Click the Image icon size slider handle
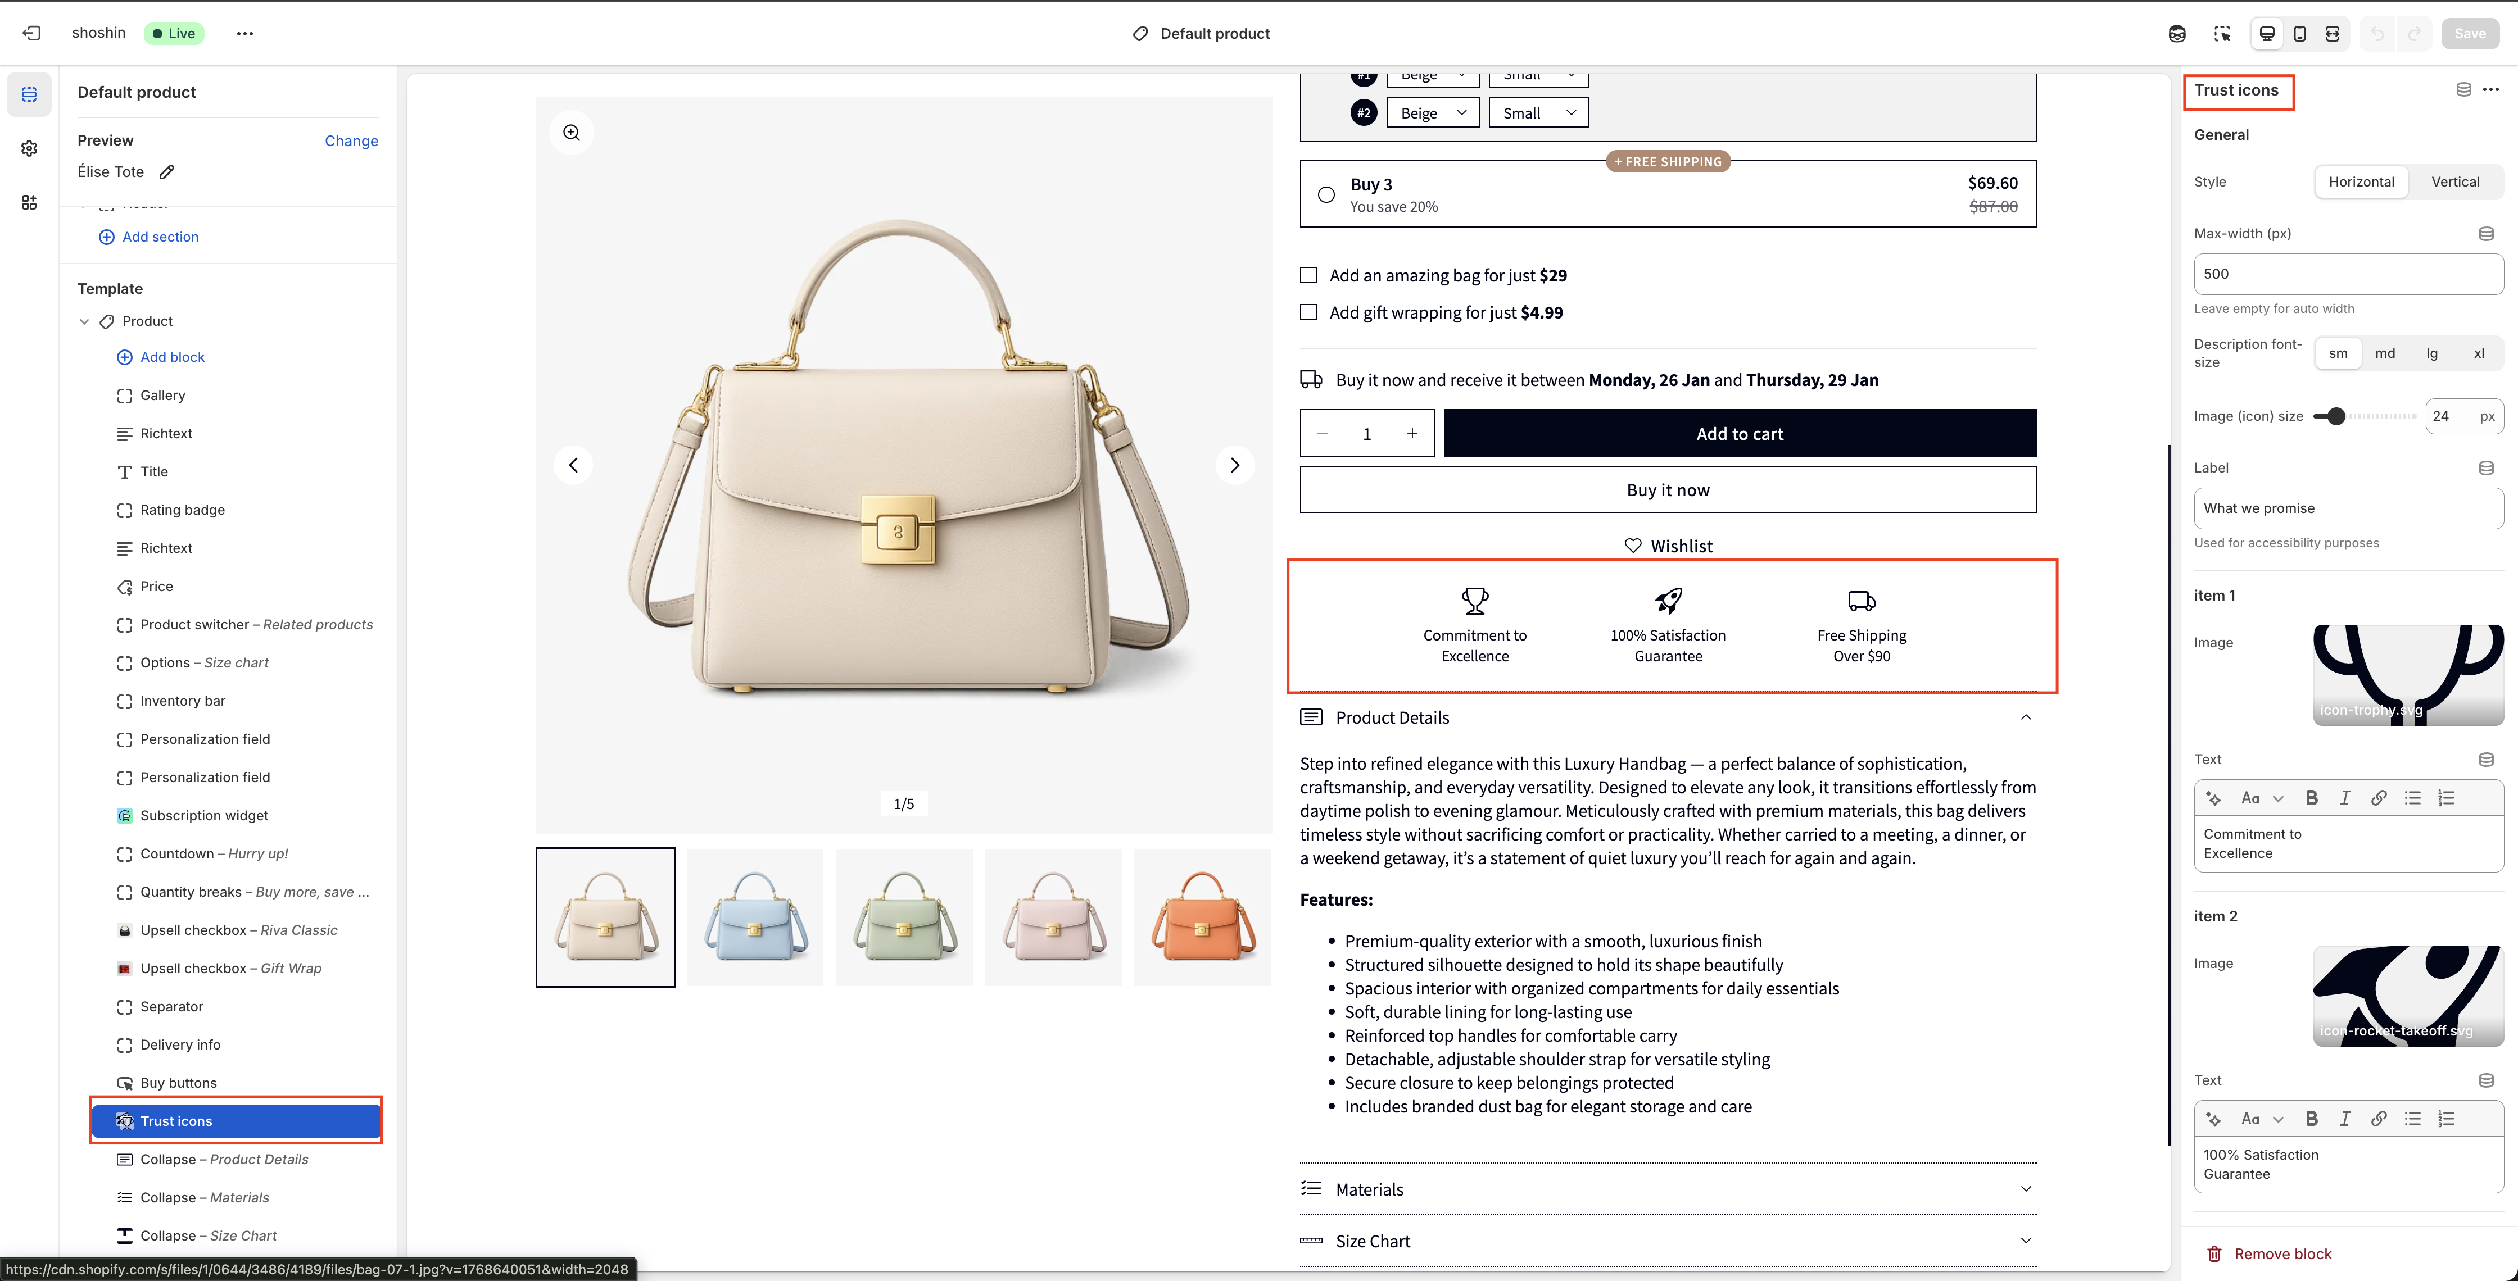 [2336, 416]
